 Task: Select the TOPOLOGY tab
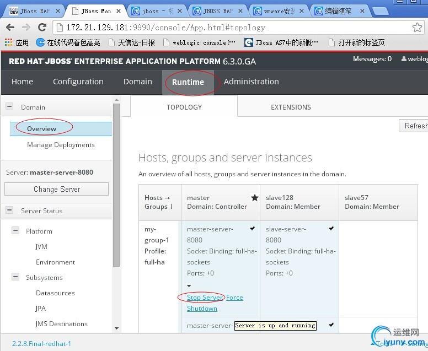[184, 107]
